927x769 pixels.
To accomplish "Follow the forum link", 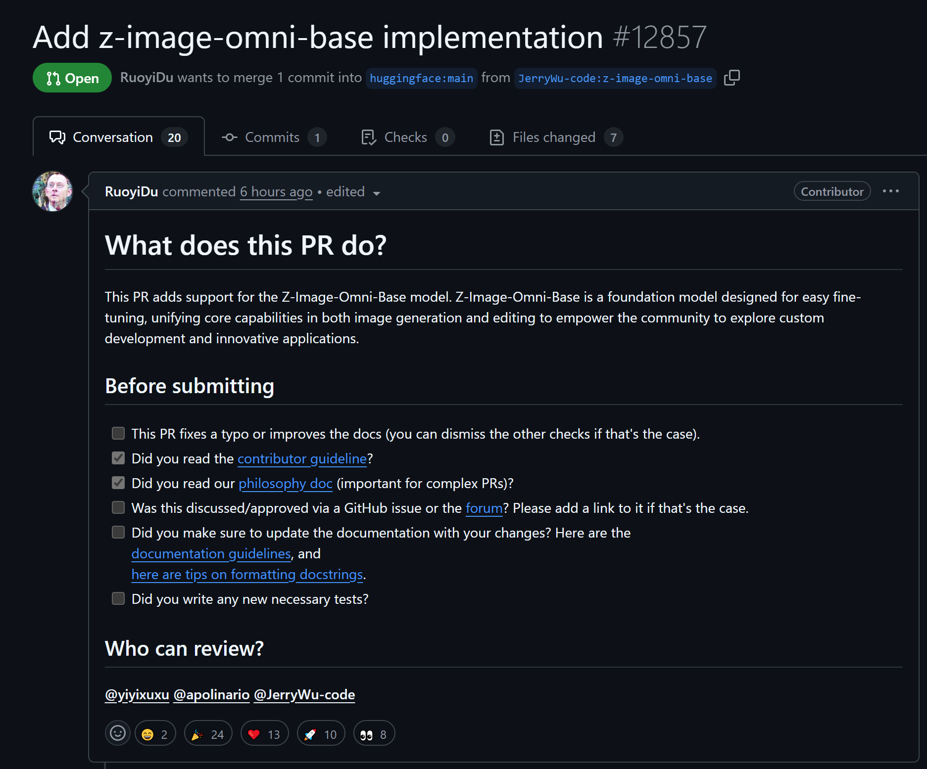I will (484, 508).
